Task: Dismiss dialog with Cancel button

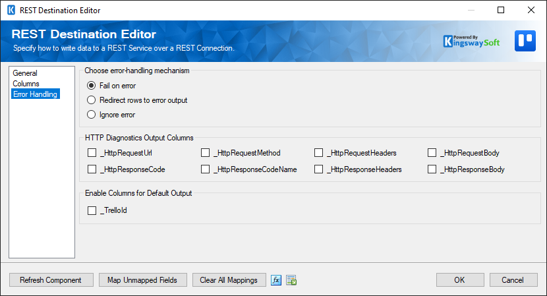Action: [x=513, y=280]
